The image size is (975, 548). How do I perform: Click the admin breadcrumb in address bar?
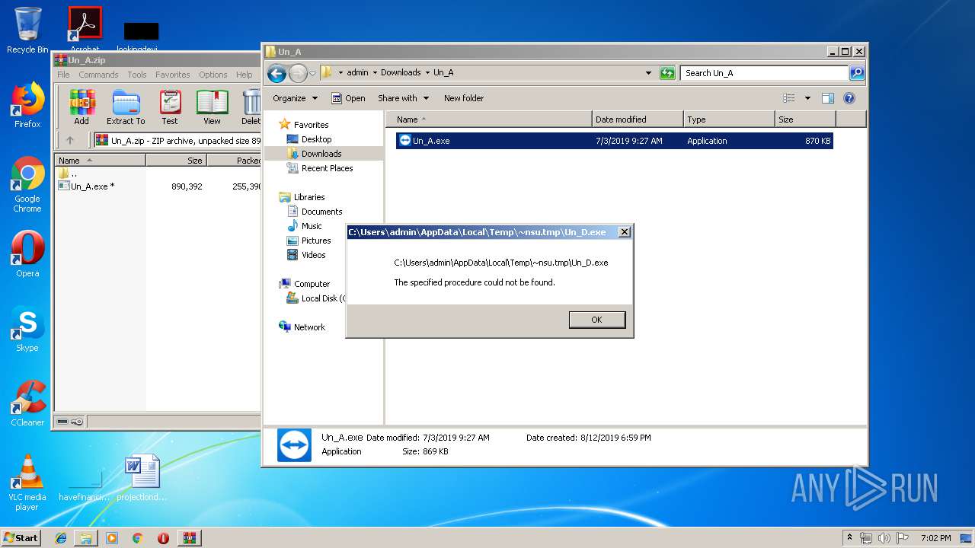click(x=357, y=72)
